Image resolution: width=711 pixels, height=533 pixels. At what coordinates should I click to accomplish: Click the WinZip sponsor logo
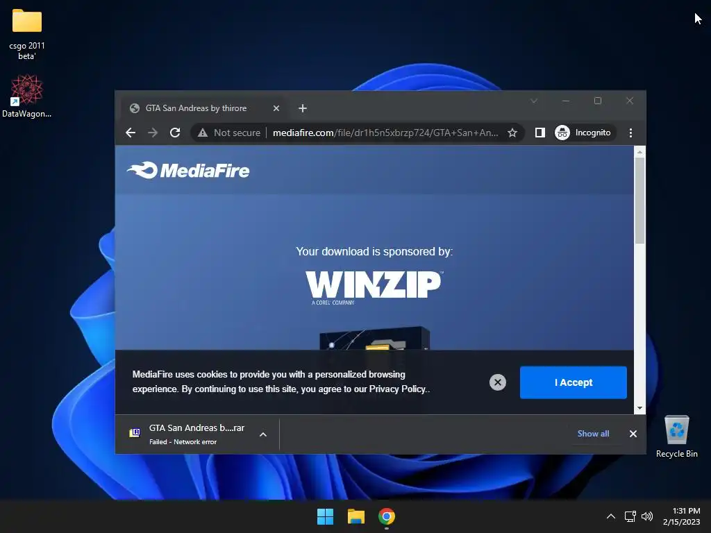point(374,287)
